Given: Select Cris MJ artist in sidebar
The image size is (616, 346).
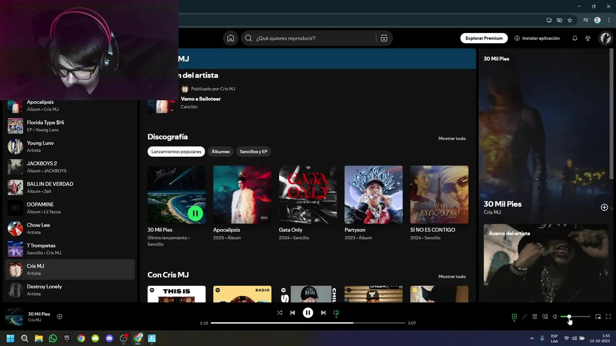Looking at the screenshot, I should pyautogui.click(x=70, y=270).
